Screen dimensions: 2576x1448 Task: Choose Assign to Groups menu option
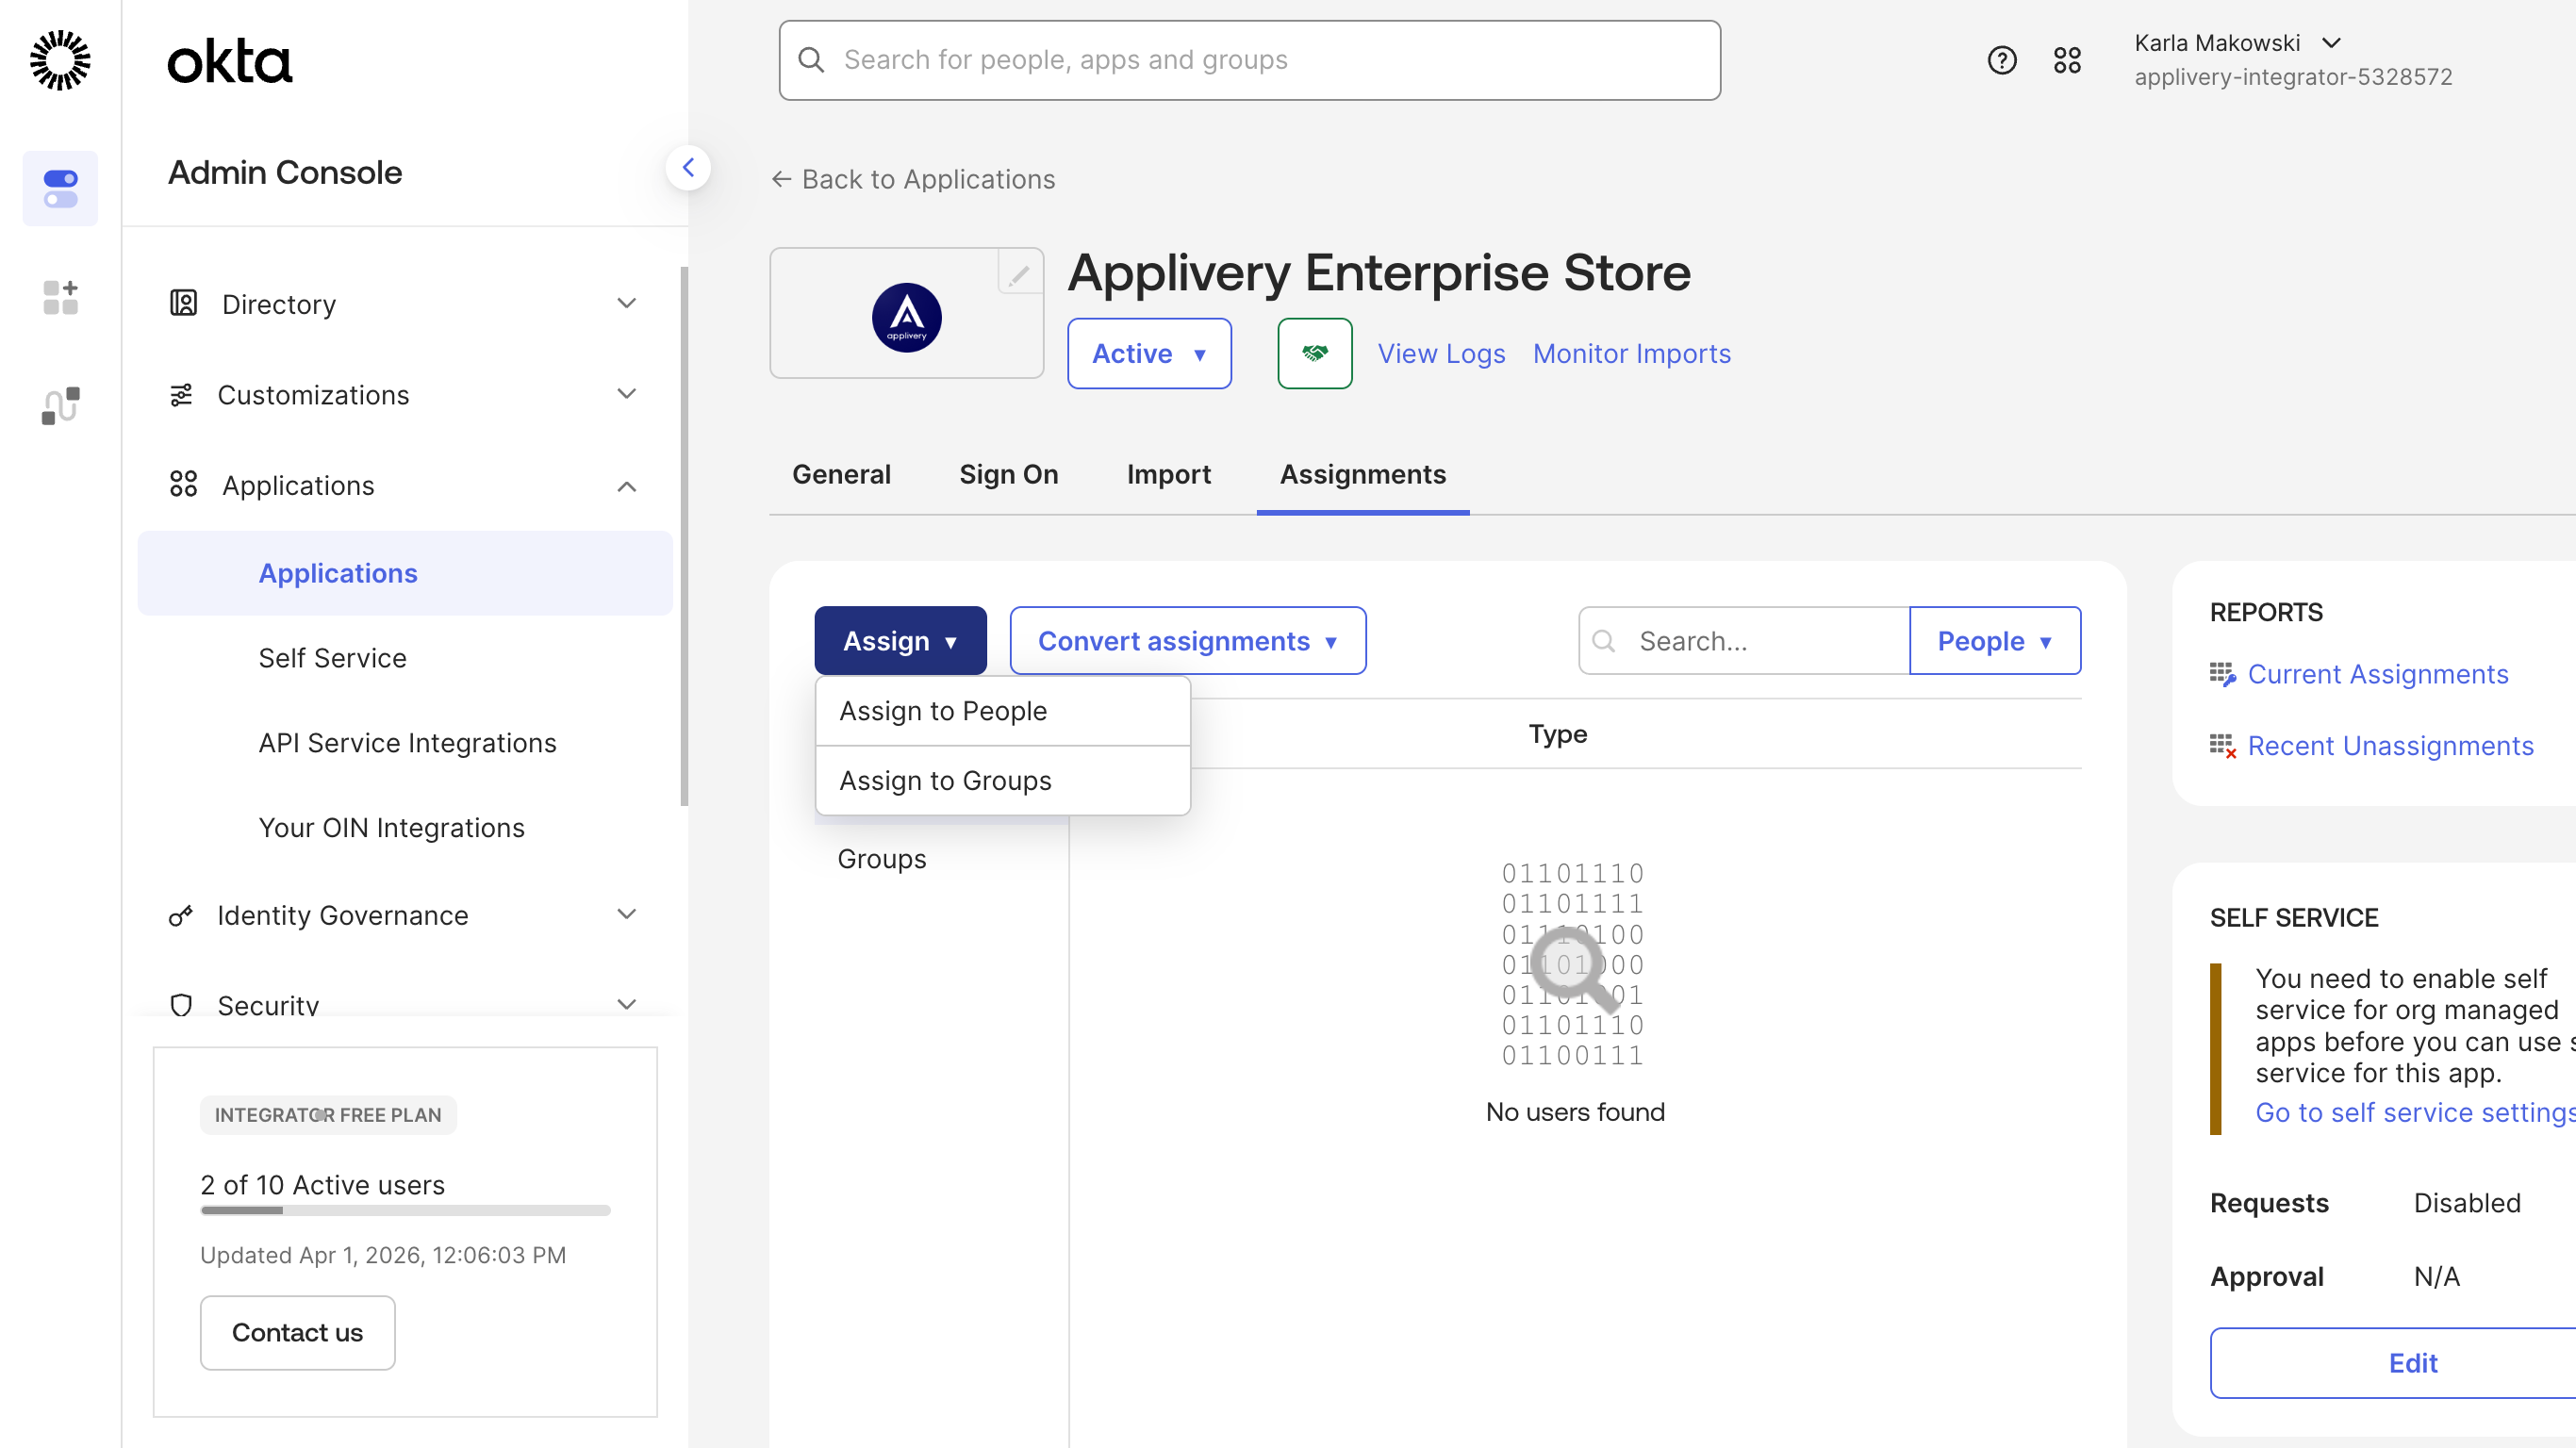[944, 781]
